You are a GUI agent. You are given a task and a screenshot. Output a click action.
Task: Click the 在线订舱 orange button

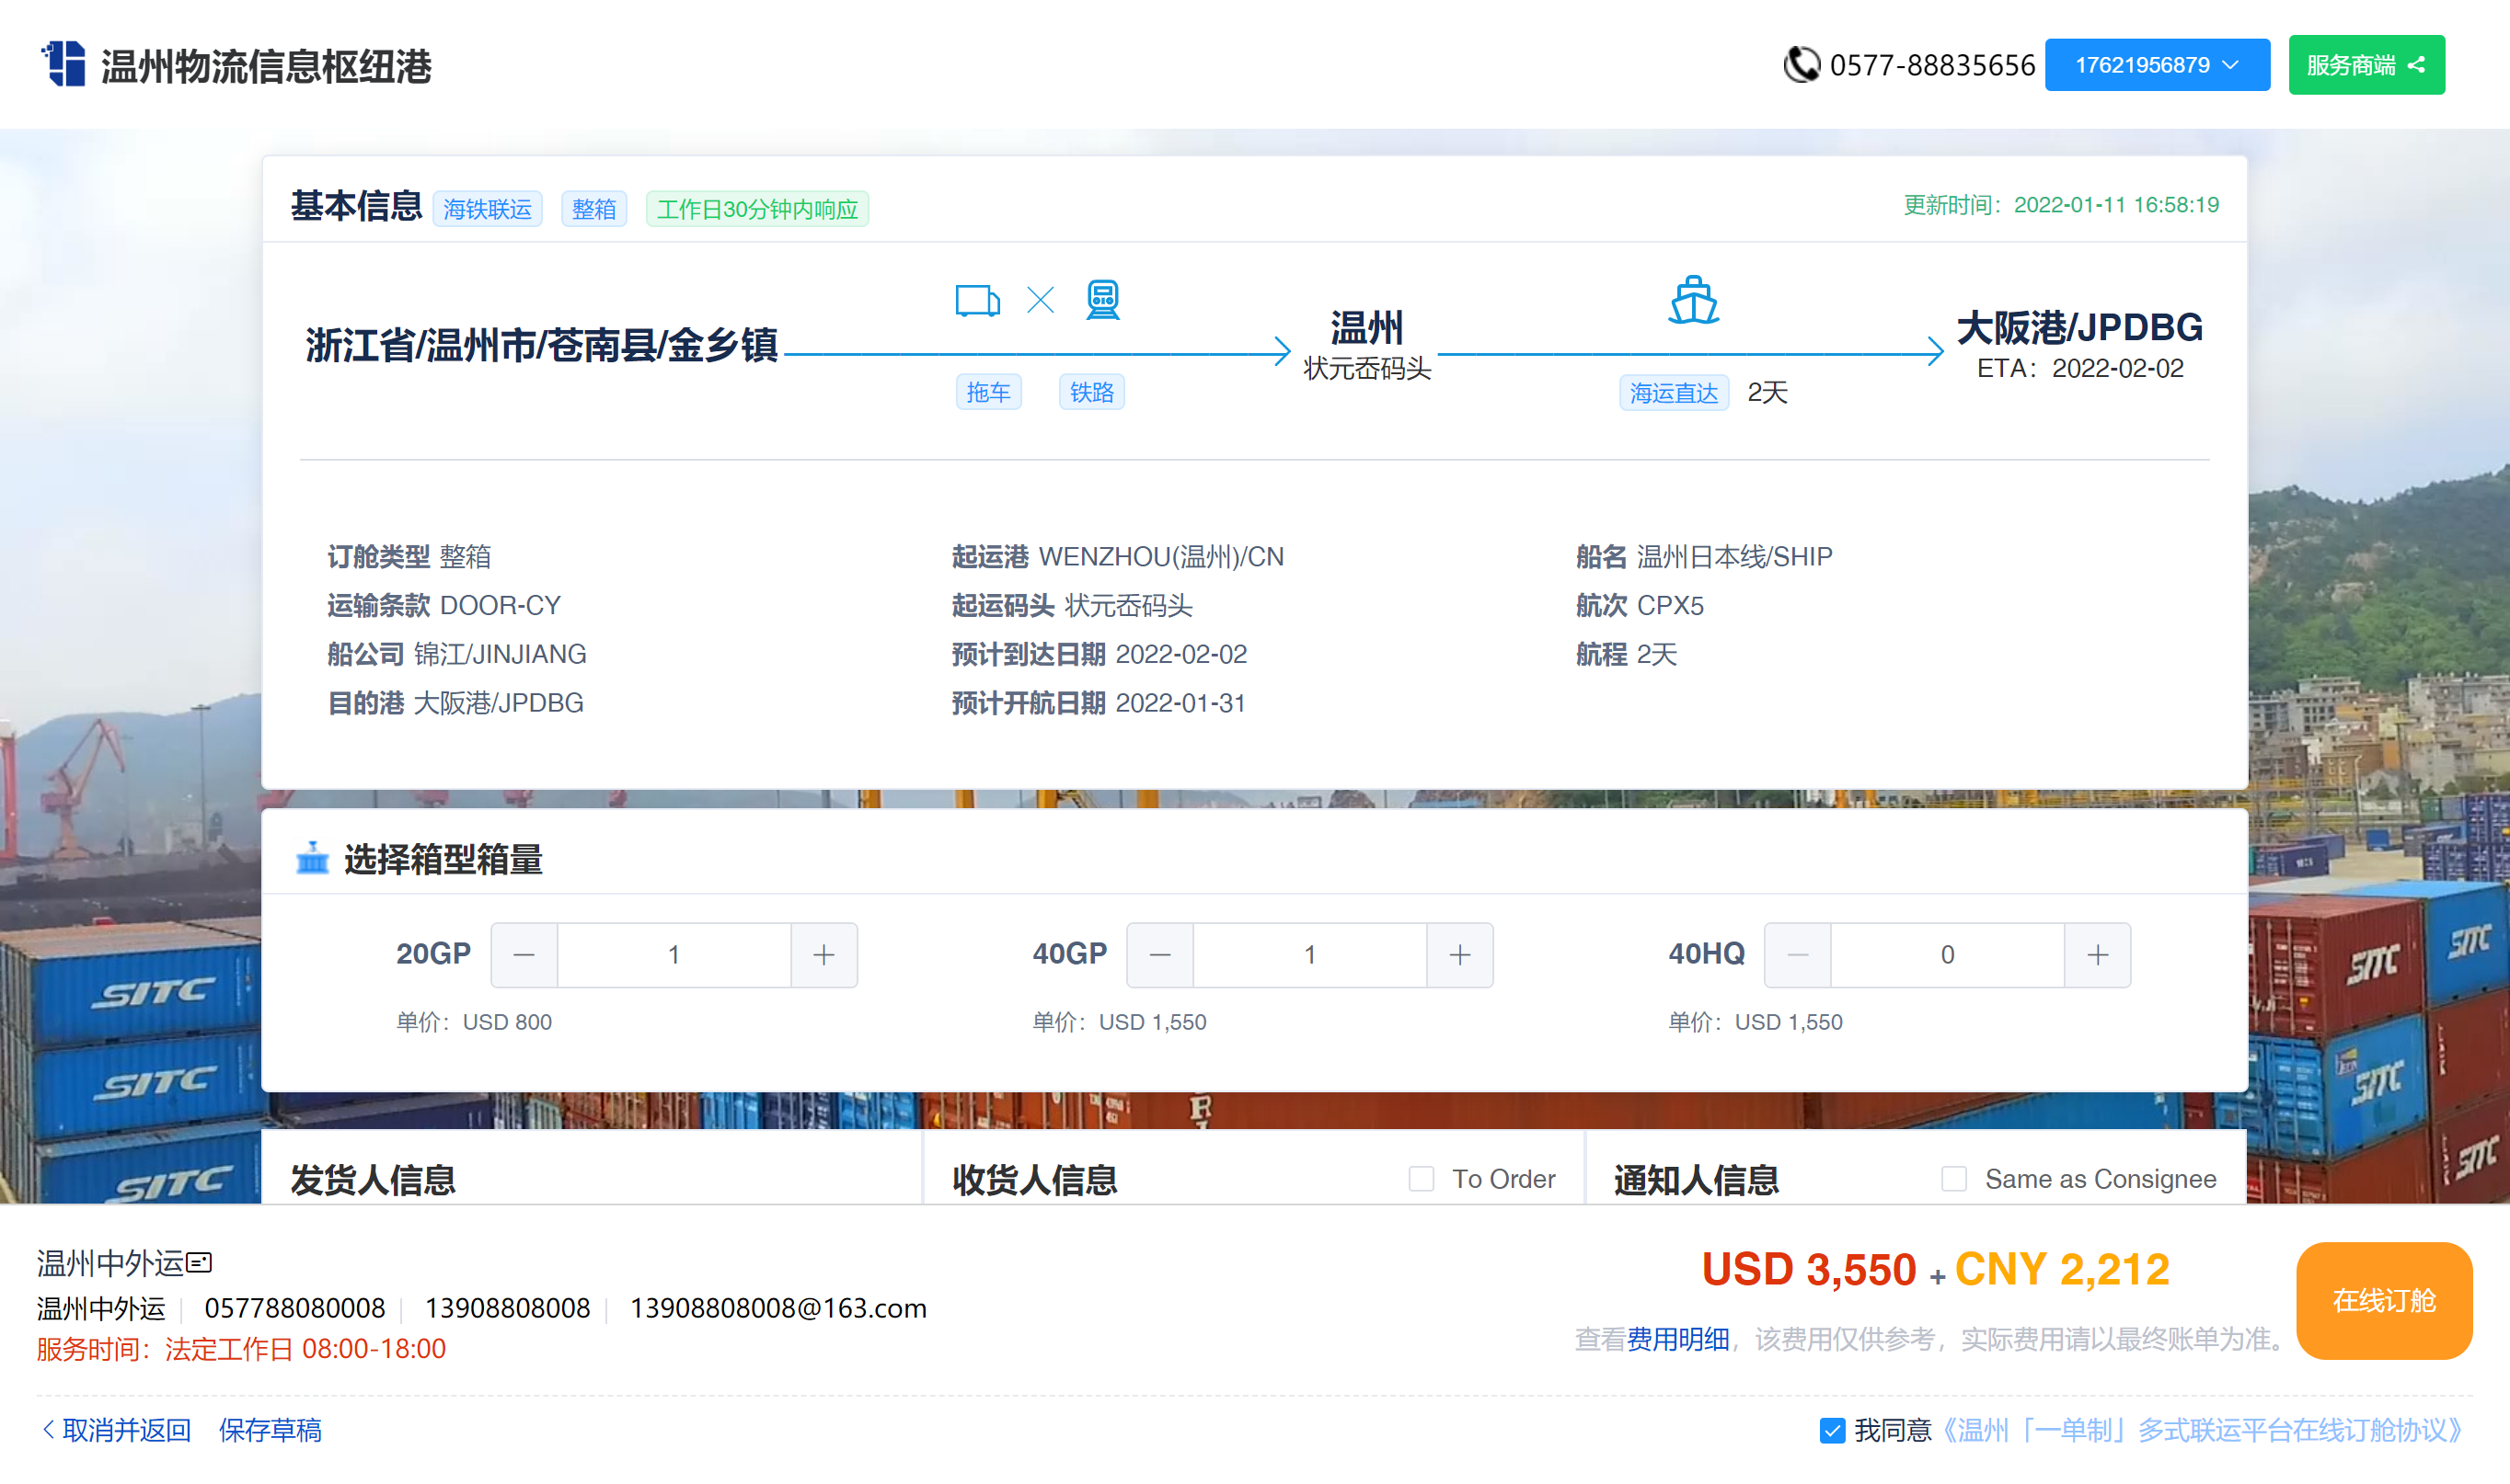coord(2384,1301)
